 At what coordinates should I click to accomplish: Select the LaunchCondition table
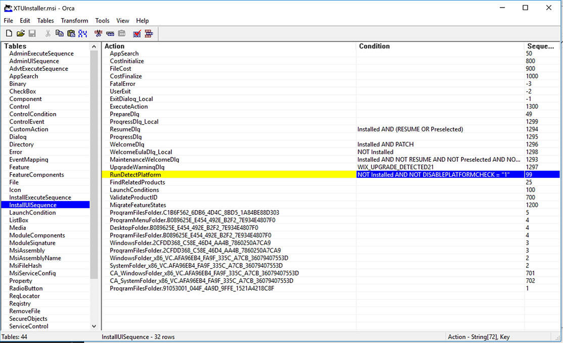coord(33,212)
